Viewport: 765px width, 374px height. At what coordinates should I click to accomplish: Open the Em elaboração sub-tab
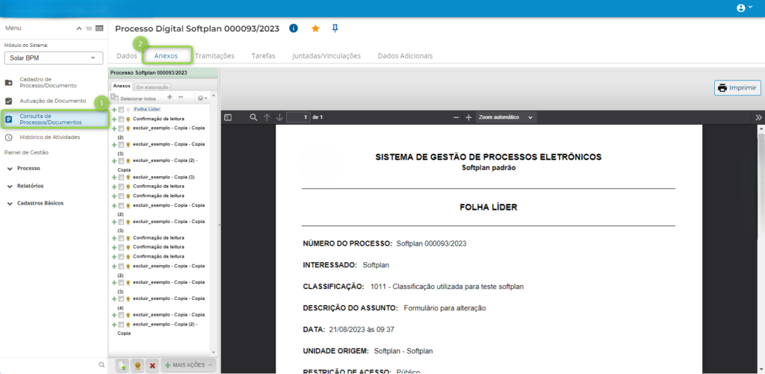pyautogui.click(x=152, y=87)
